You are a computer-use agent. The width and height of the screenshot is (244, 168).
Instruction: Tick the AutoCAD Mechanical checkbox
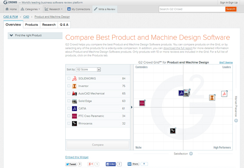(x=69, y=93)
